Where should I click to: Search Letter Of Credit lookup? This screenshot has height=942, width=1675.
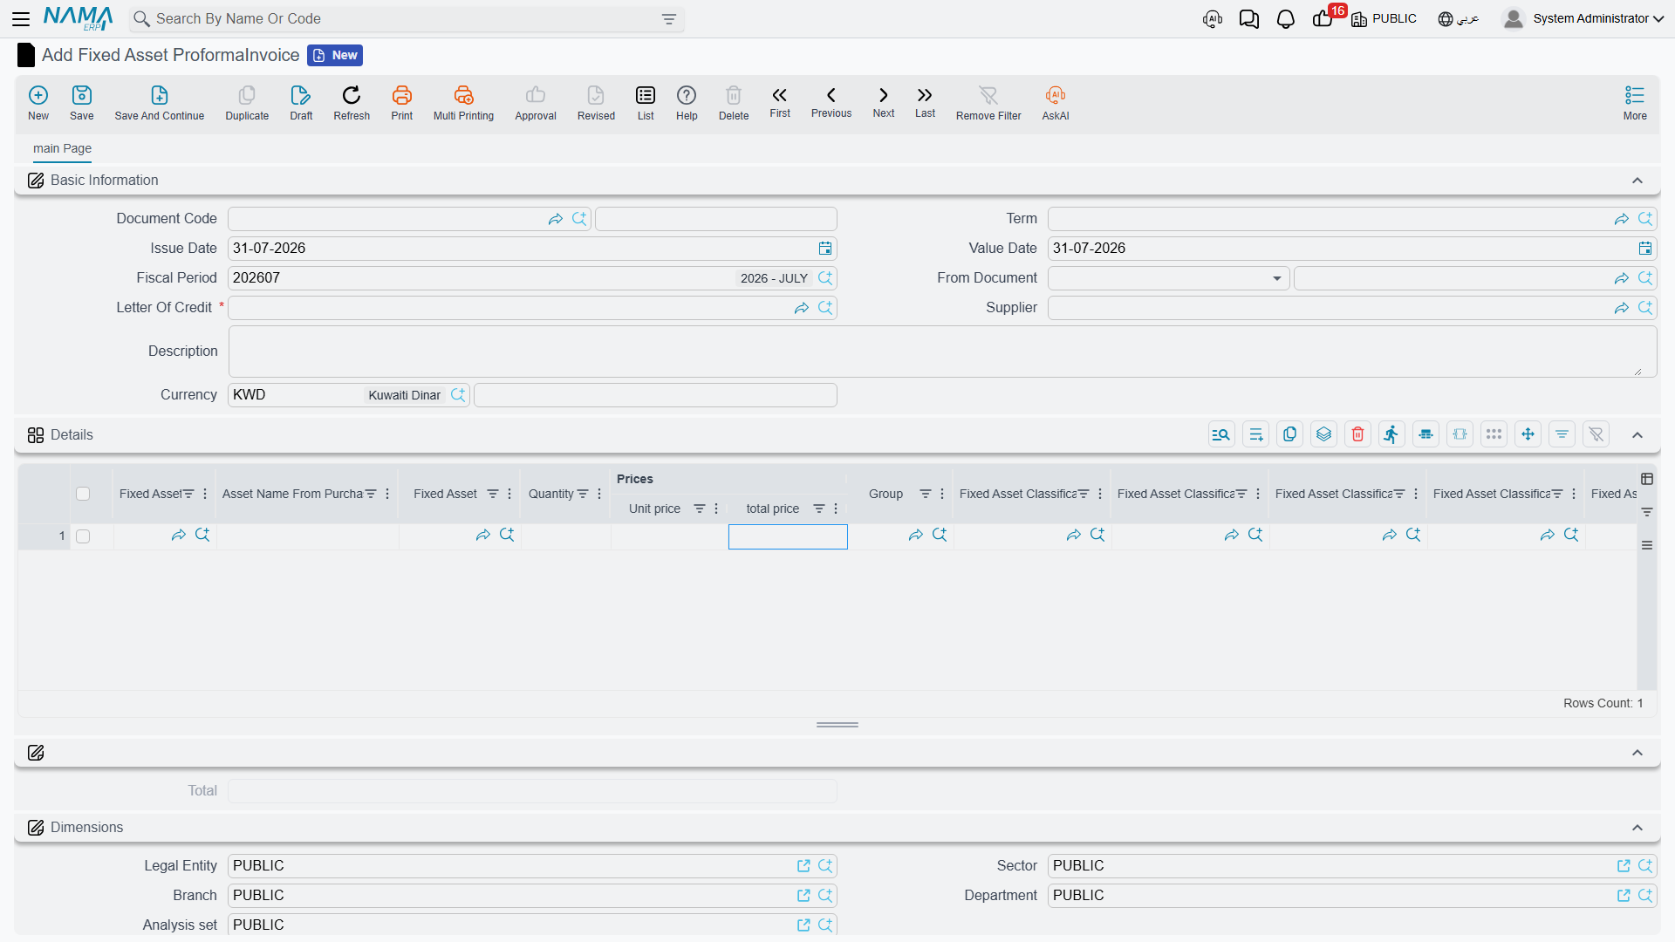pos(825,308)
